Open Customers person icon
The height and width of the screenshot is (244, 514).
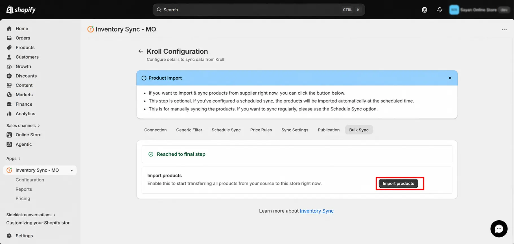(9, 57)
